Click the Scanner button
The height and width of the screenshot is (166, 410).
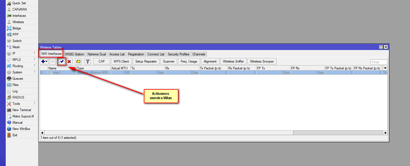click(169, 61)
